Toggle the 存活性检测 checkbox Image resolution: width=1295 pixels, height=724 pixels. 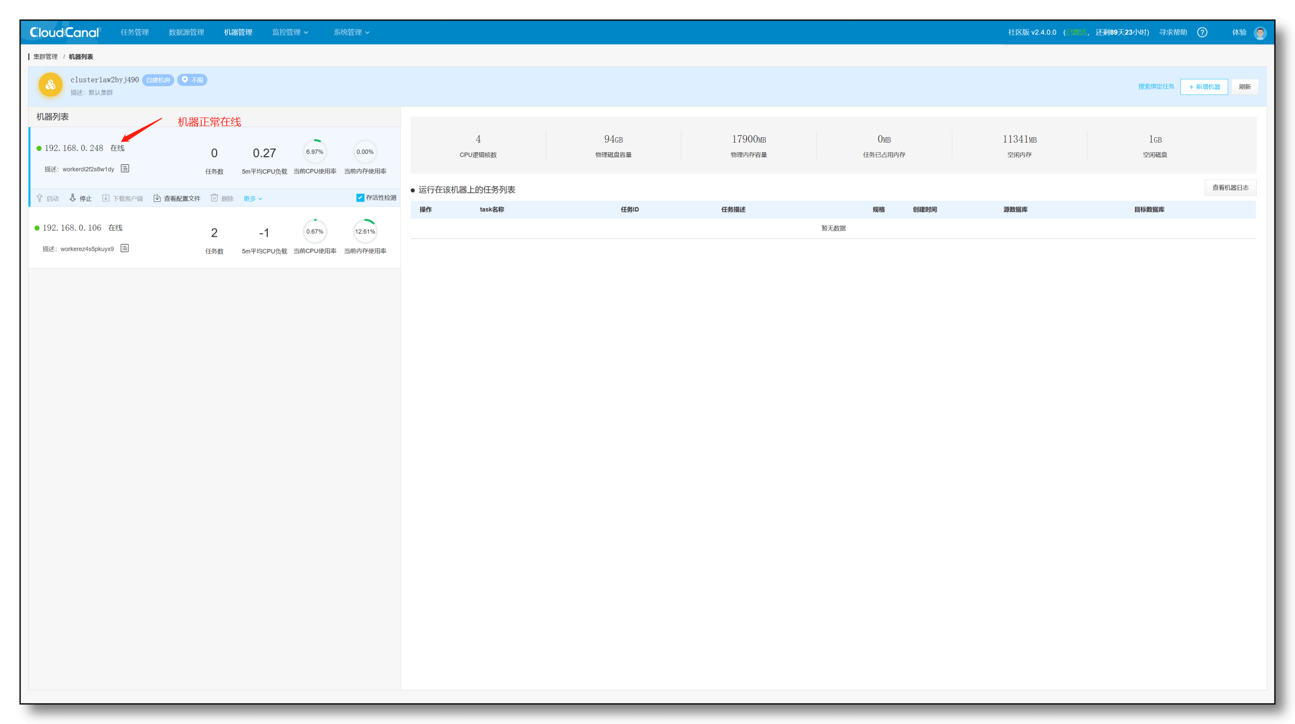pyautogui.click(x=360, y=197)
